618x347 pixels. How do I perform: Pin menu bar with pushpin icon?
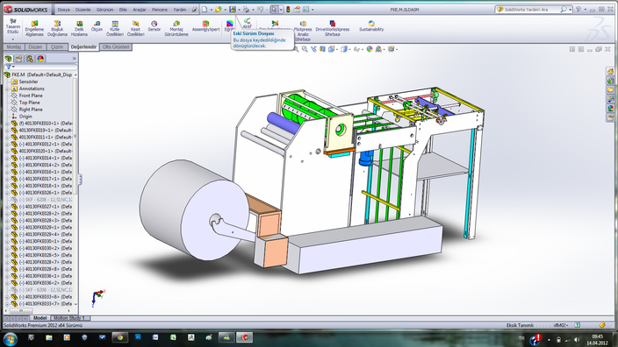tap(194, 10)
